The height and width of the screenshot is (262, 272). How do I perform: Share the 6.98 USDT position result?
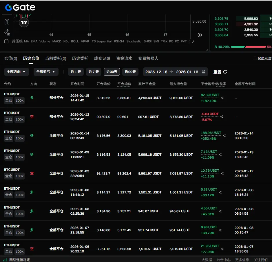click(x=220, y=230)
